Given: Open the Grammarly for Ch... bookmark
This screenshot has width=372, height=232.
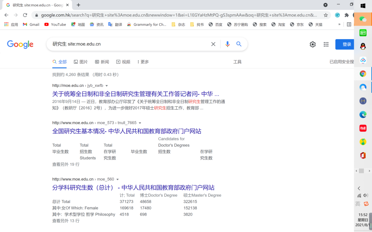Looking at the screenshot, I should tap(147, 24).
